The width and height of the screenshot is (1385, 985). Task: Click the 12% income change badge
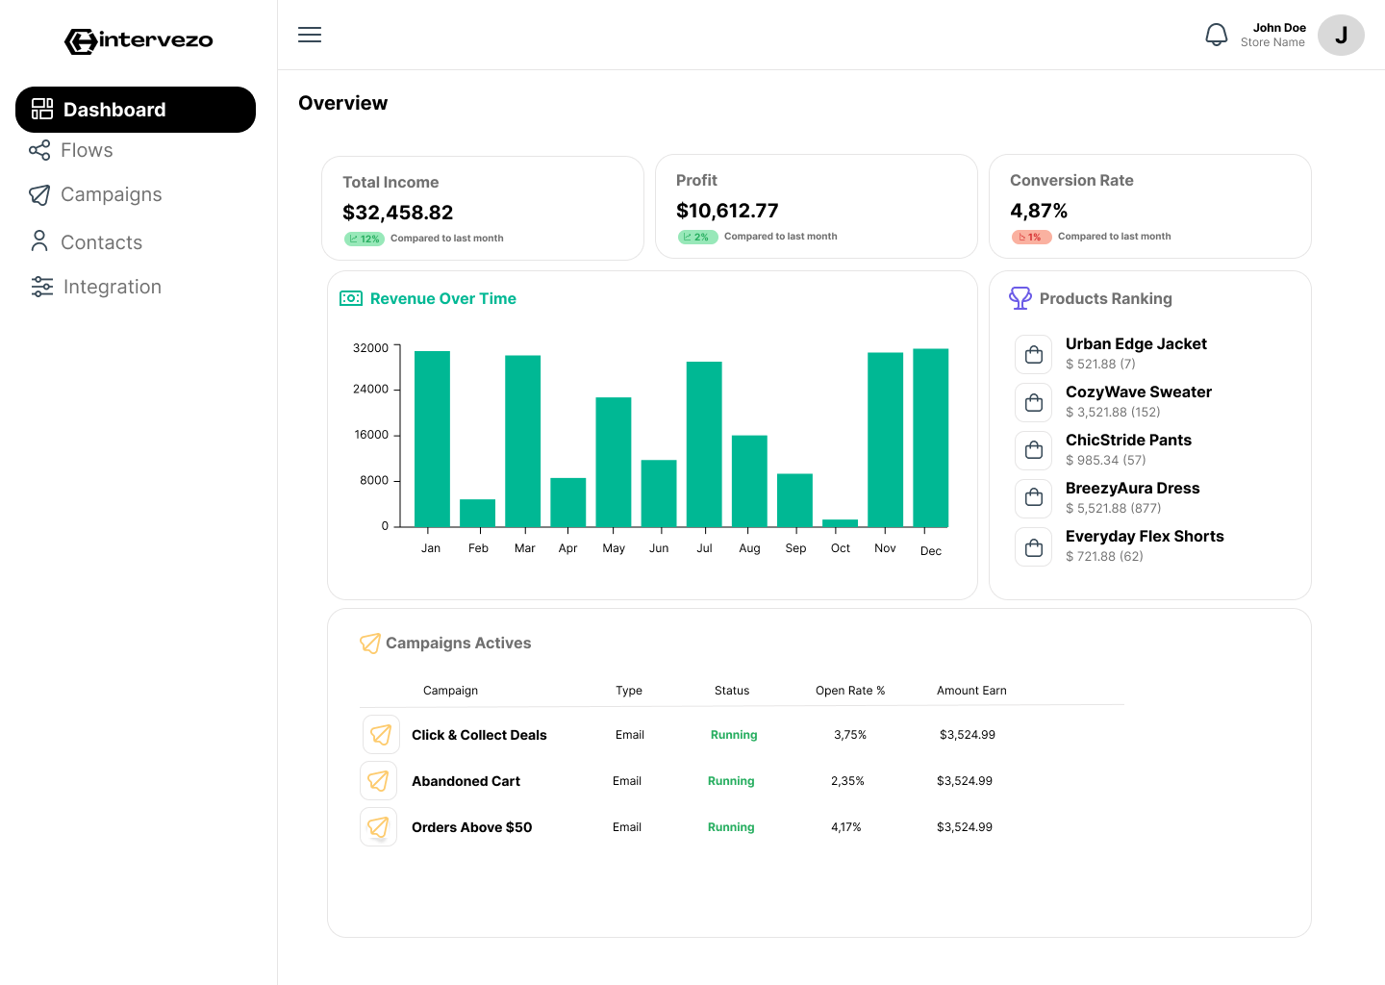pos(365,239)
